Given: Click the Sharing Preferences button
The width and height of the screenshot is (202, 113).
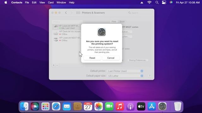Looking at the screenshot, I should [x=138, y=60].
